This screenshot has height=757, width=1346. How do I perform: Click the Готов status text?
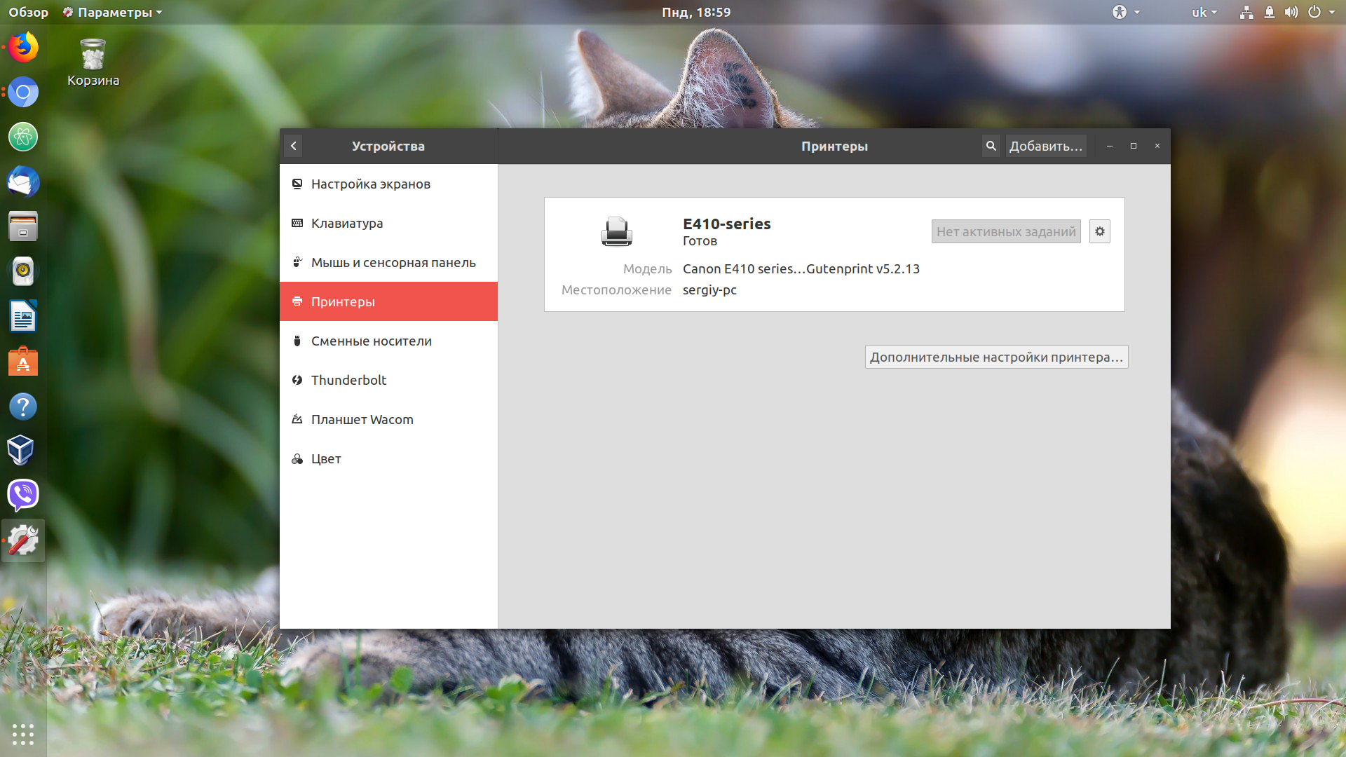(x=700, y=241)
